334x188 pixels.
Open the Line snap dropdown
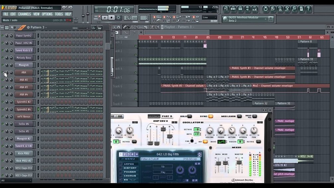[210, 18]
